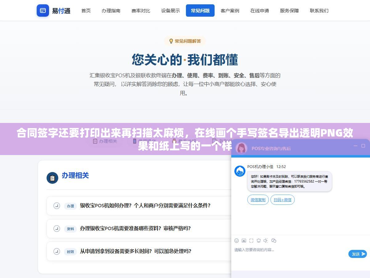Screen dimensions: 370x278
Task: Click the rating flower icon in chat
Action: (259, 241)
